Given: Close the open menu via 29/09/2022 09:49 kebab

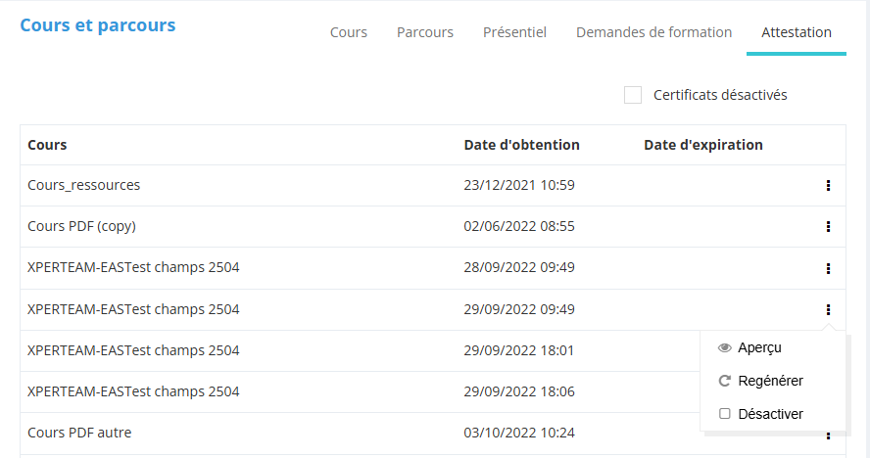Looking at the screenshot, I should tap(828, 309).
